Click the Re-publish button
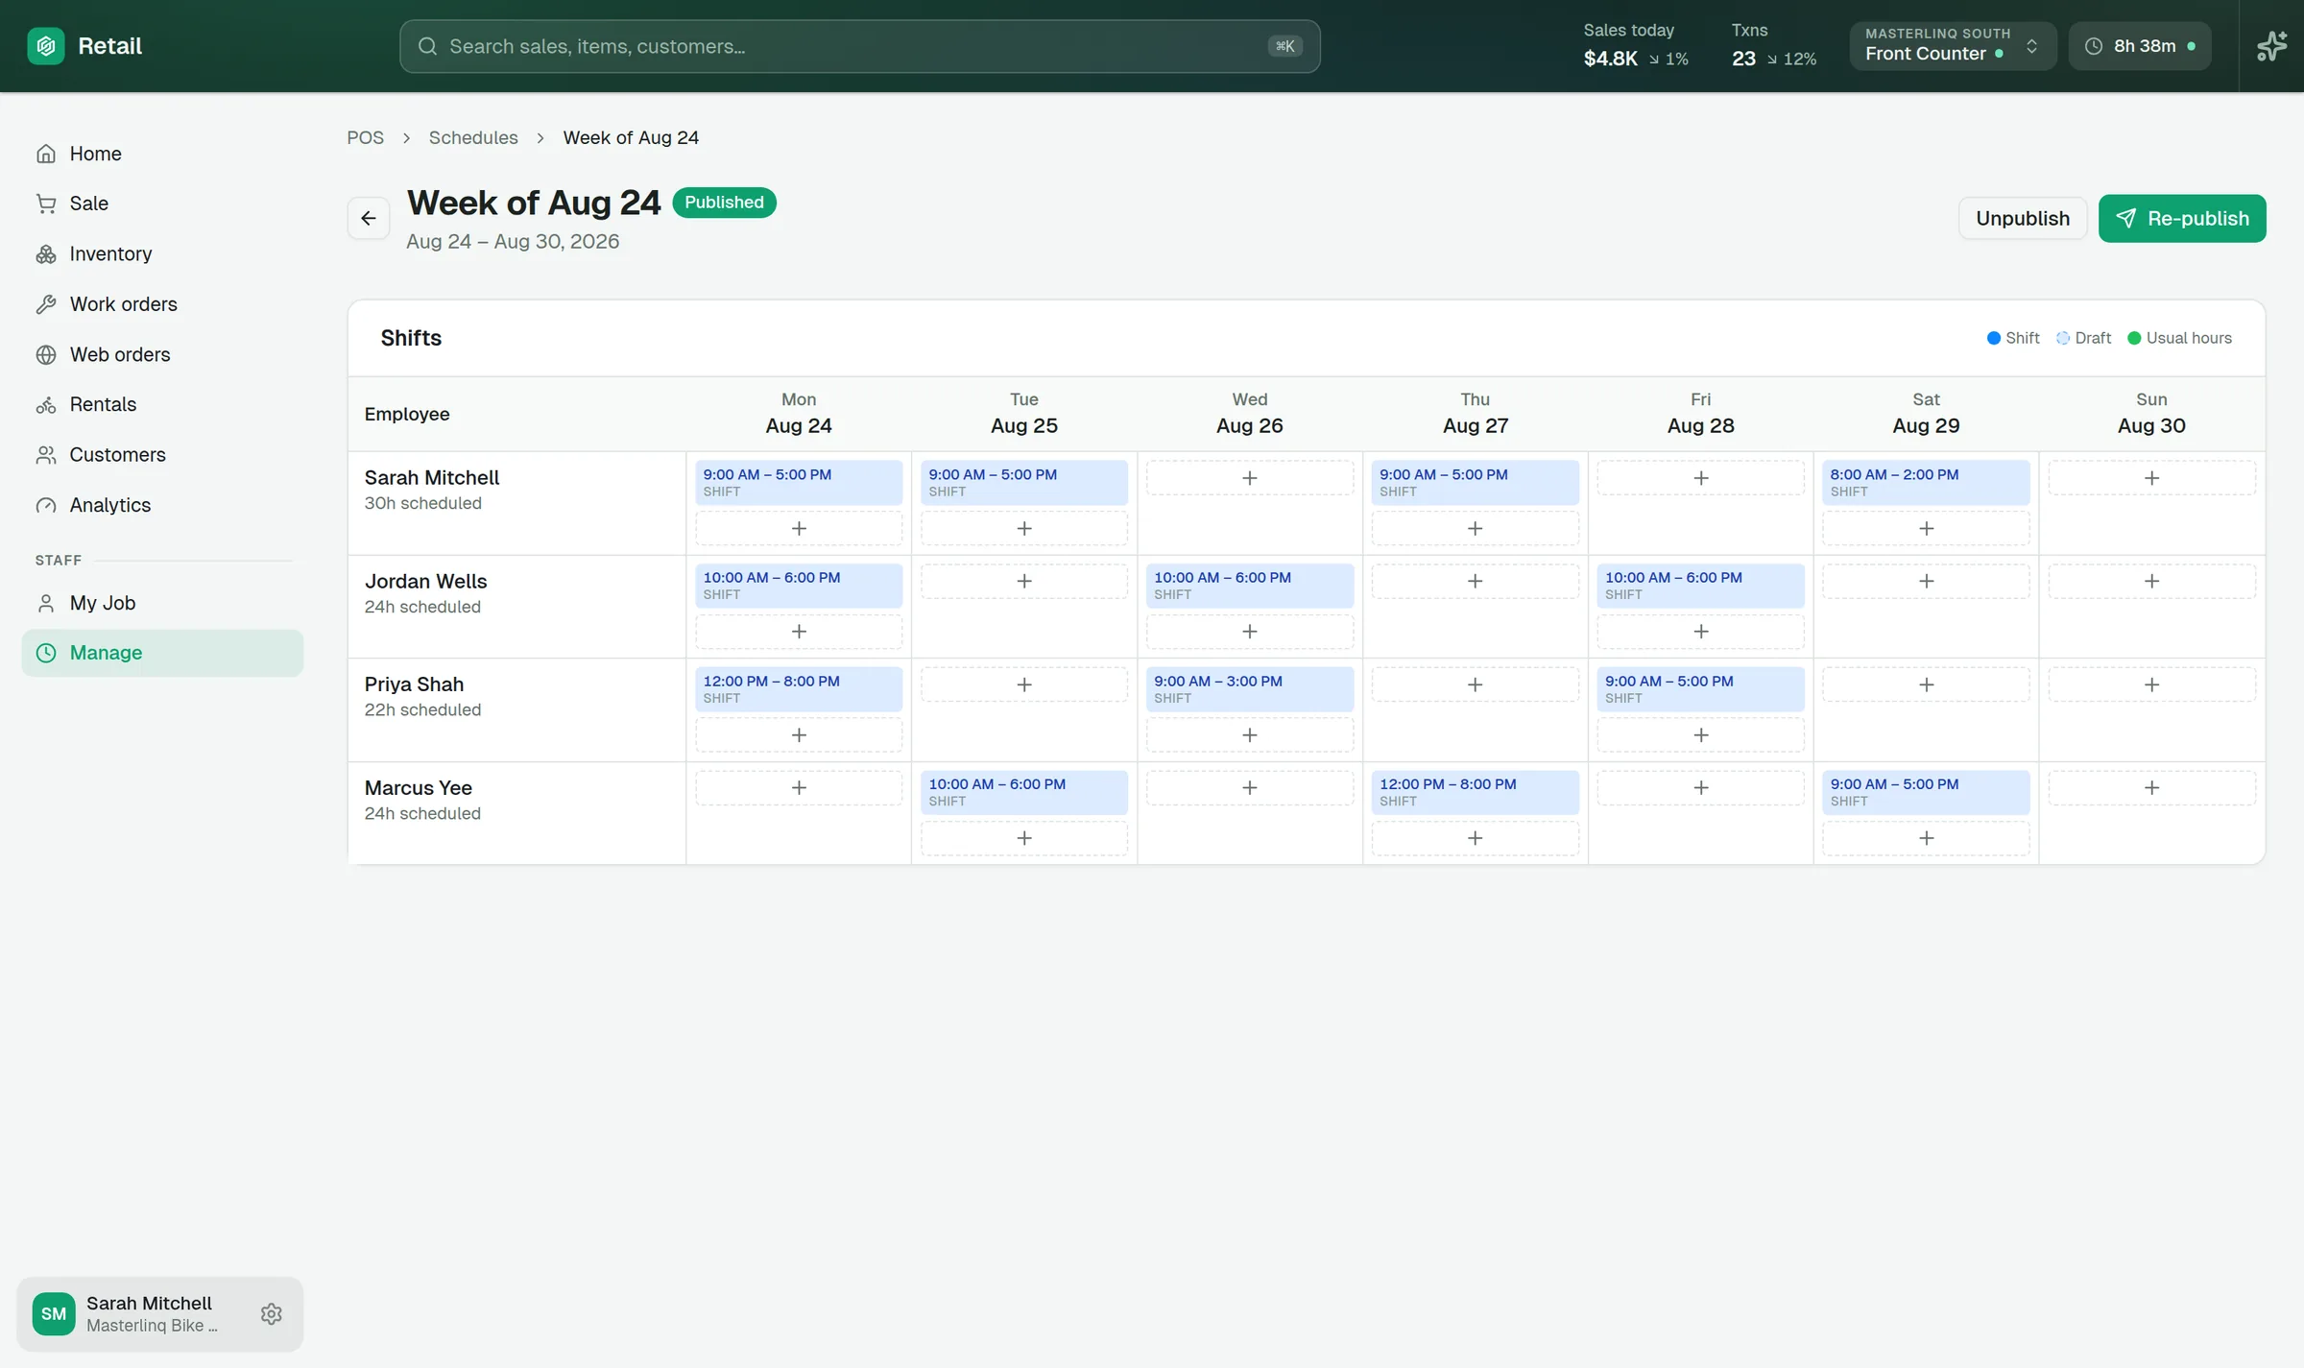The height and width of the screenshot is (1368, 2304). tap(2182, 219)
